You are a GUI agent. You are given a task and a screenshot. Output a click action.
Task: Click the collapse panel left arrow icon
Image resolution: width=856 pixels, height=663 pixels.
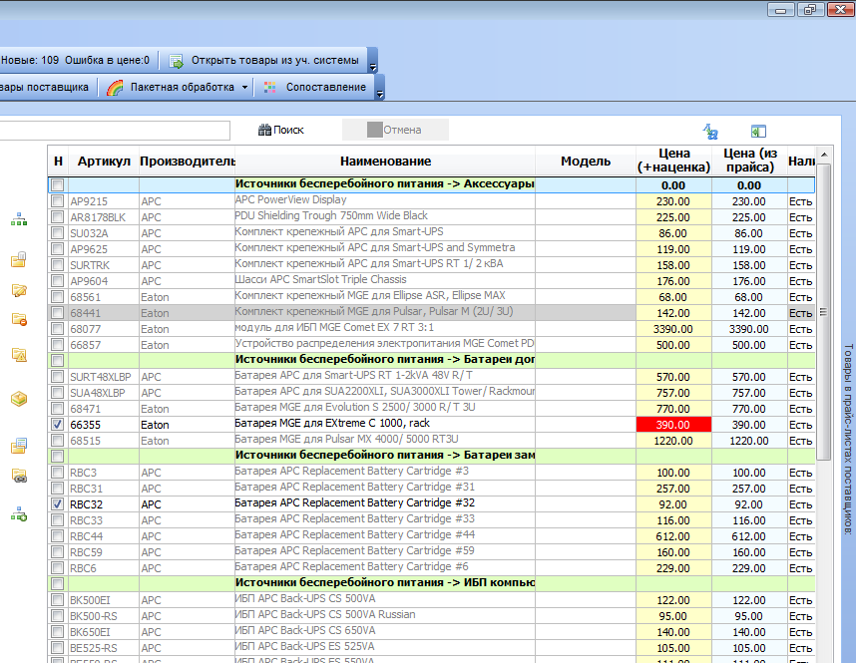point(758,132)
